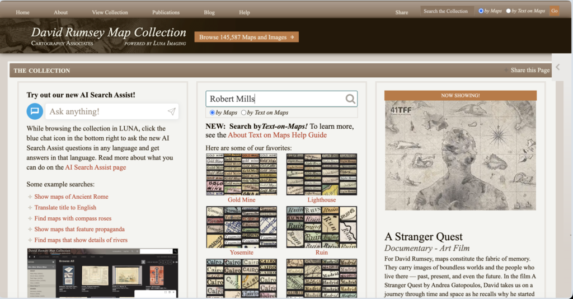Click the magnifying glass search icon

[350, 99]
